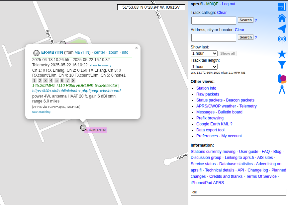Viewport: 288px width, 205px height.
Task: Close the ER-MB7ITN info popup
Action: coord(136,48)
